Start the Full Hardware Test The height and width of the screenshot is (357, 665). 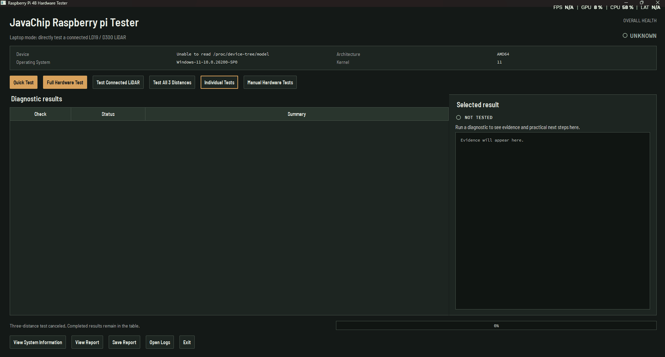point(65,82)
